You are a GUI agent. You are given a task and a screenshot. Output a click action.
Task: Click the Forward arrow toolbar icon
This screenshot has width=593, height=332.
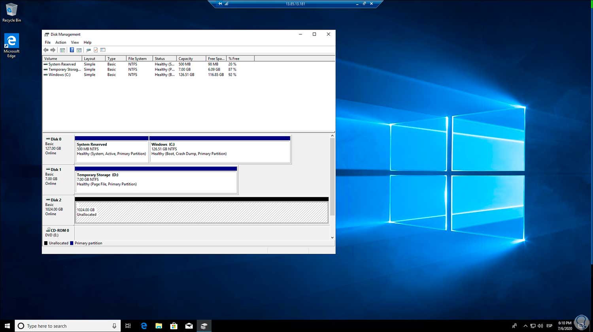[x=53, y=50]
